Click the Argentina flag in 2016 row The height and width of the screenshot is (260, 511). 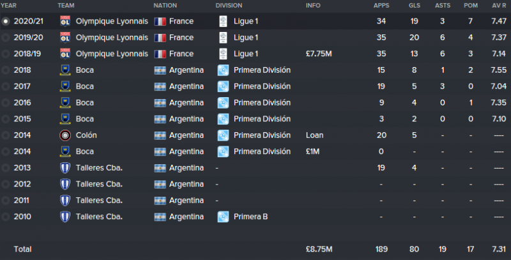coord(160,103)
